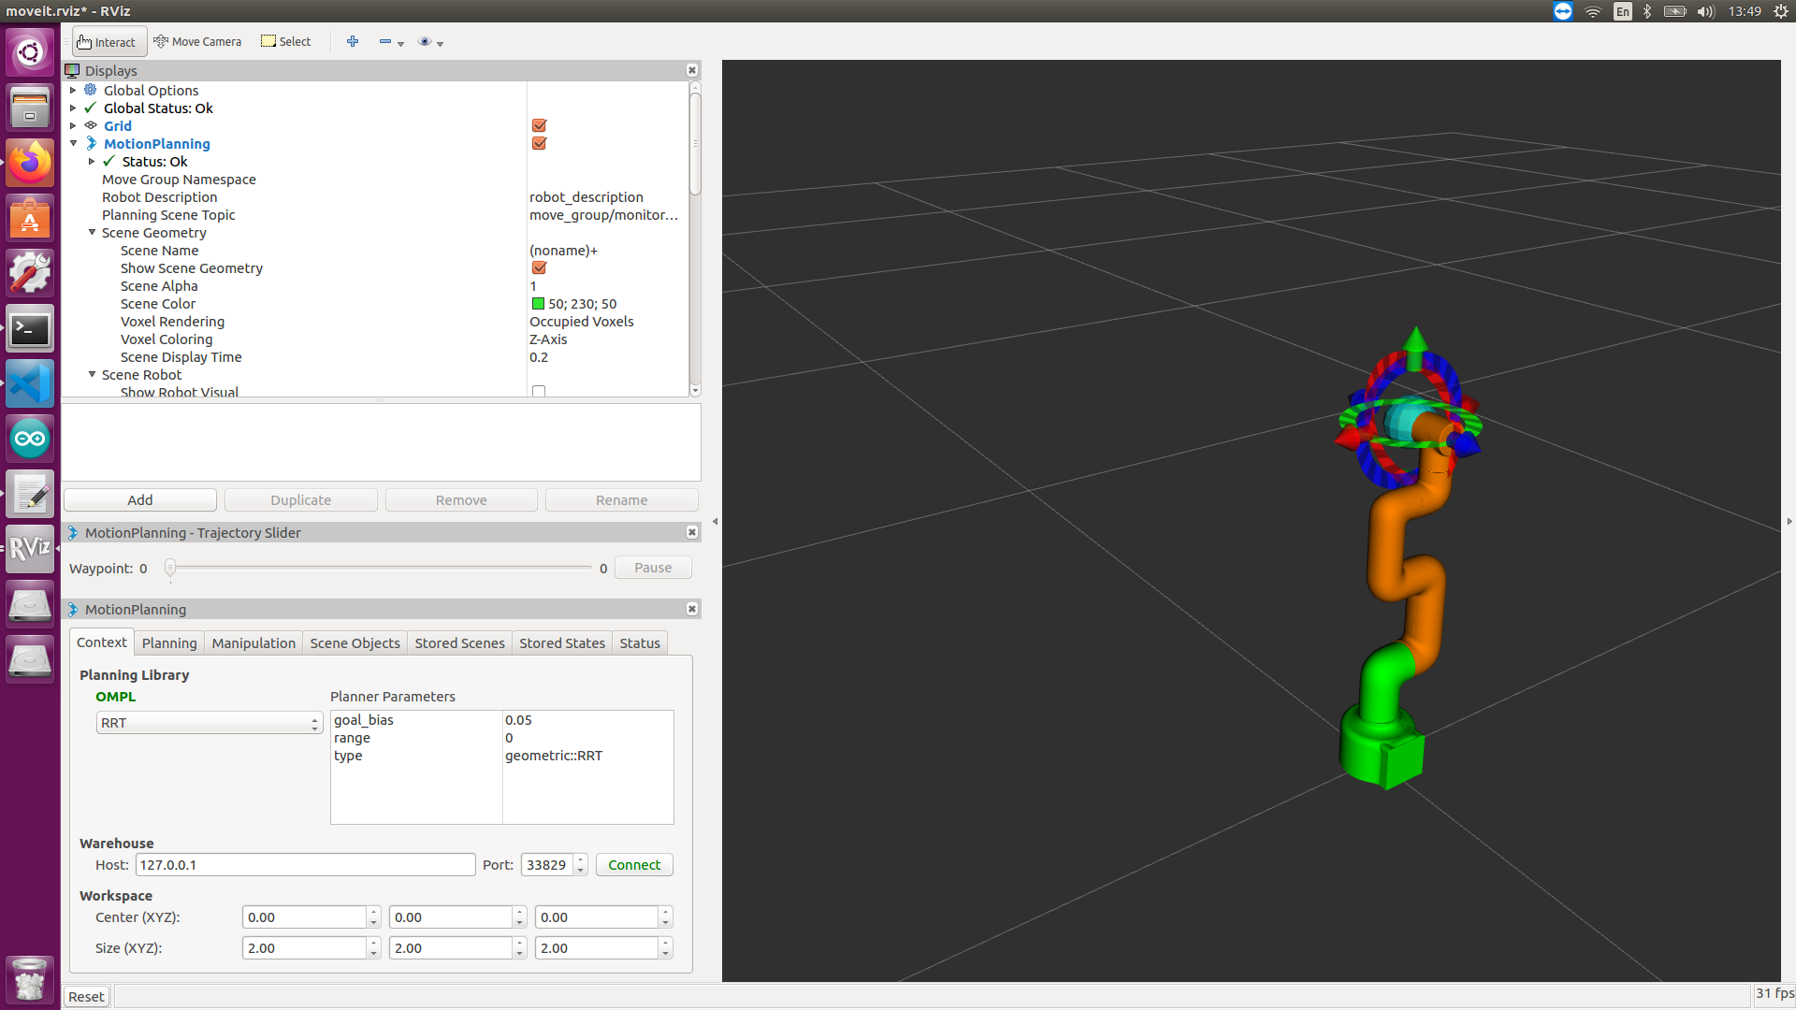Viewport: 1796px width, 1010px height.
Task: Open the Scene Objects tab
Action: point(355,643)
